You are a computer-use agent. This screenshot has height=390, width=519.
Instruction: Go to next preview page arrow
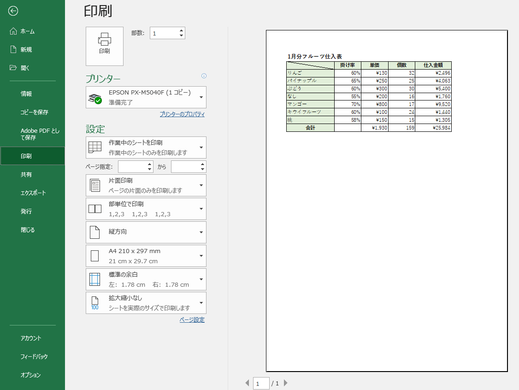(286, 383)
